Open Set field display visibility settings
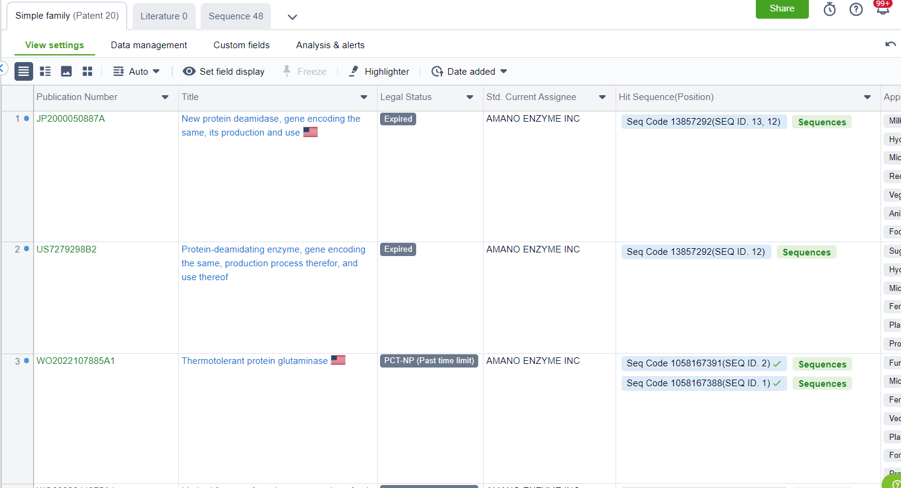 tap(223, 71)
